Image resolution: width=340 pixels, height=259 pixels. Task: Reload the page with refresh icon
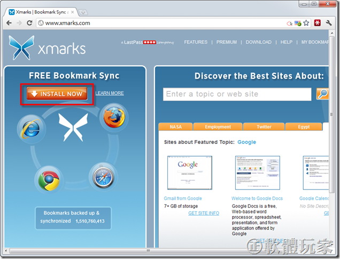[29, 23]
